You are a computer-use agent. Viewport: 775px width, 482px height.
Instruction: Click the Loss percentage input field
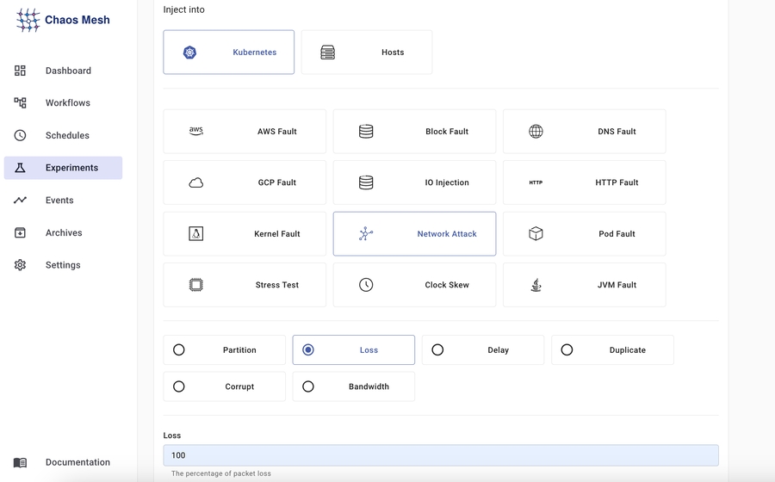click(441, 455)
